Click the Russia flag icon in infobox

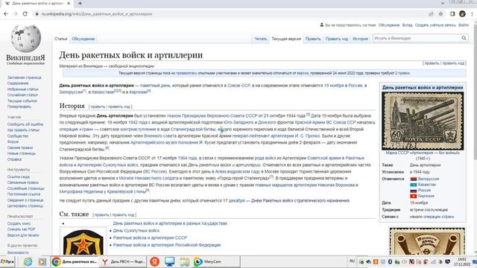[x=413, y=191]
